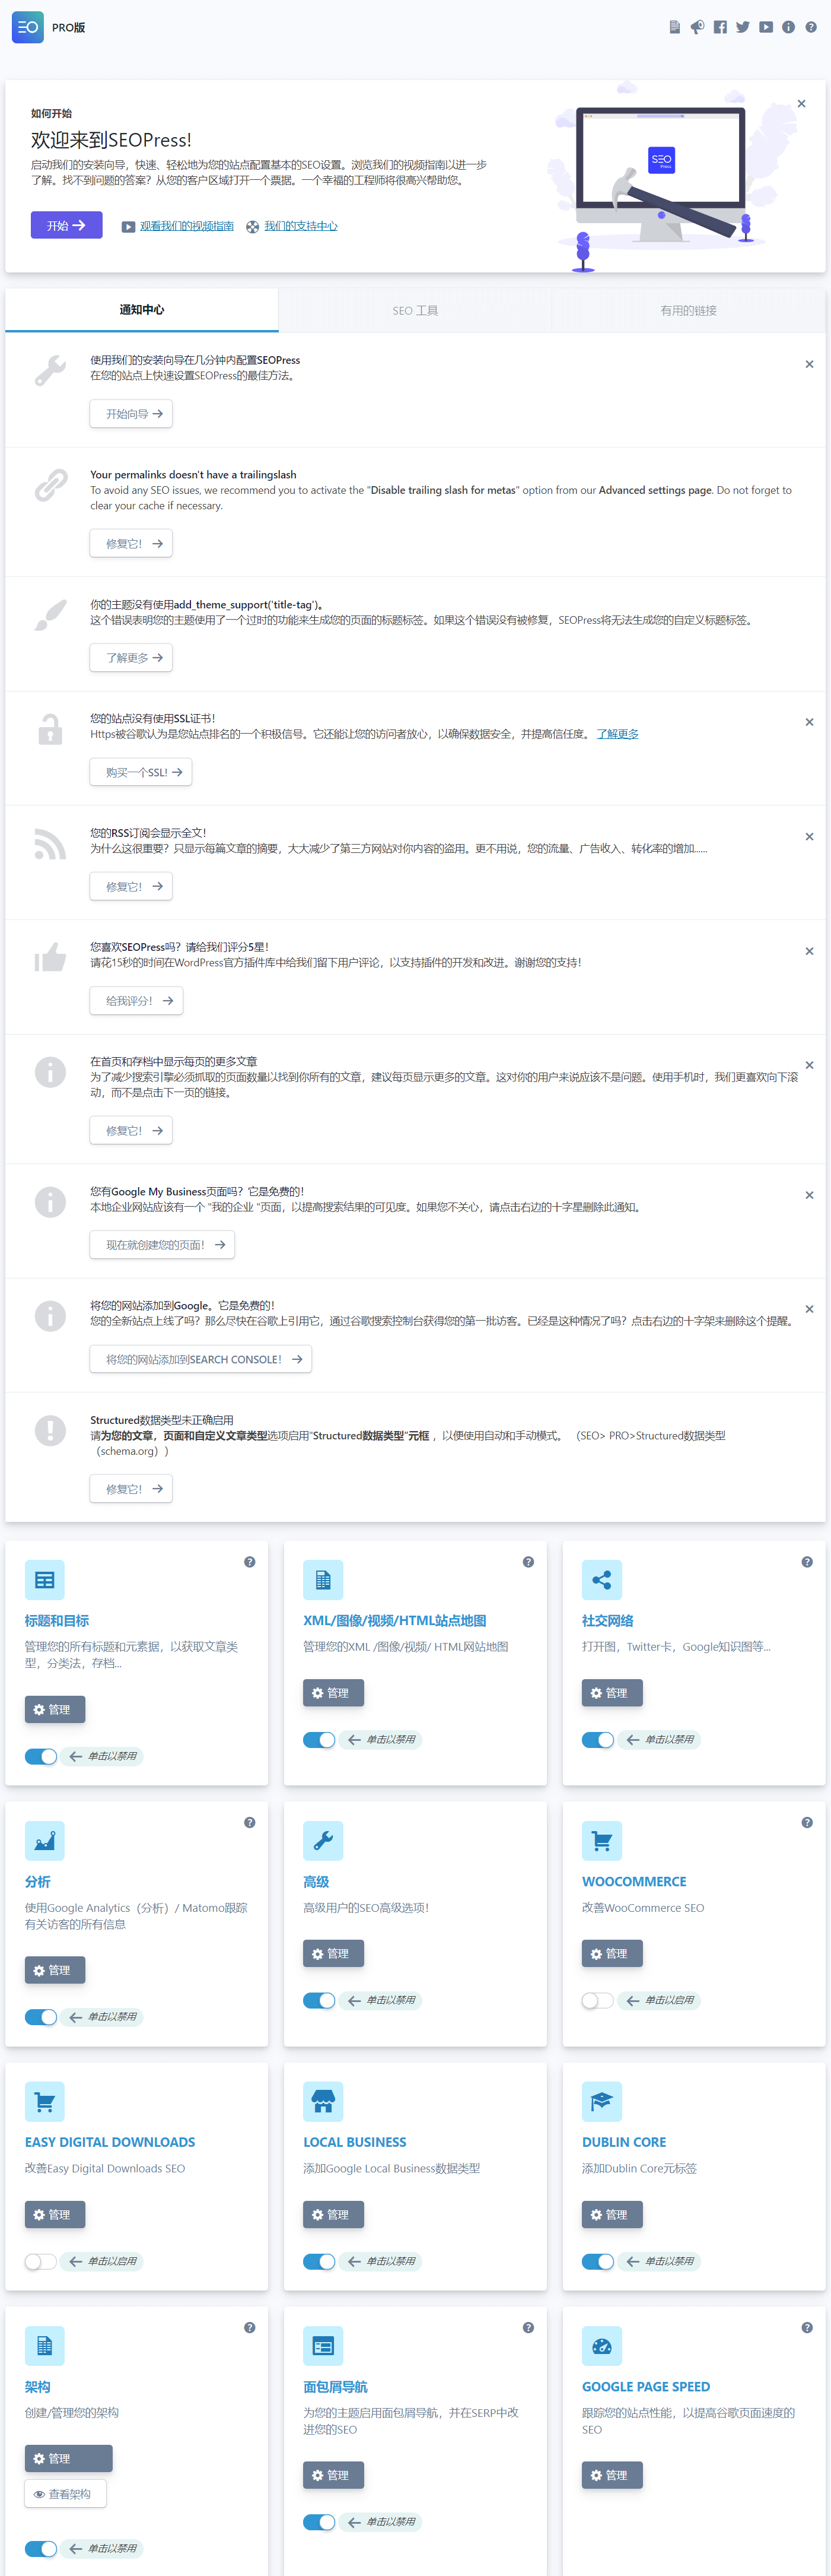Disable the 面包屑导航 feature toggle
Viewport: 831px width, 2576px height.
[320, 2522]
